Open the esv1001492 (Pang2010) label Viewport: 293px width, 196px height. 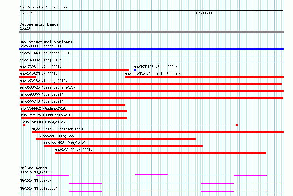click(65, 143)
